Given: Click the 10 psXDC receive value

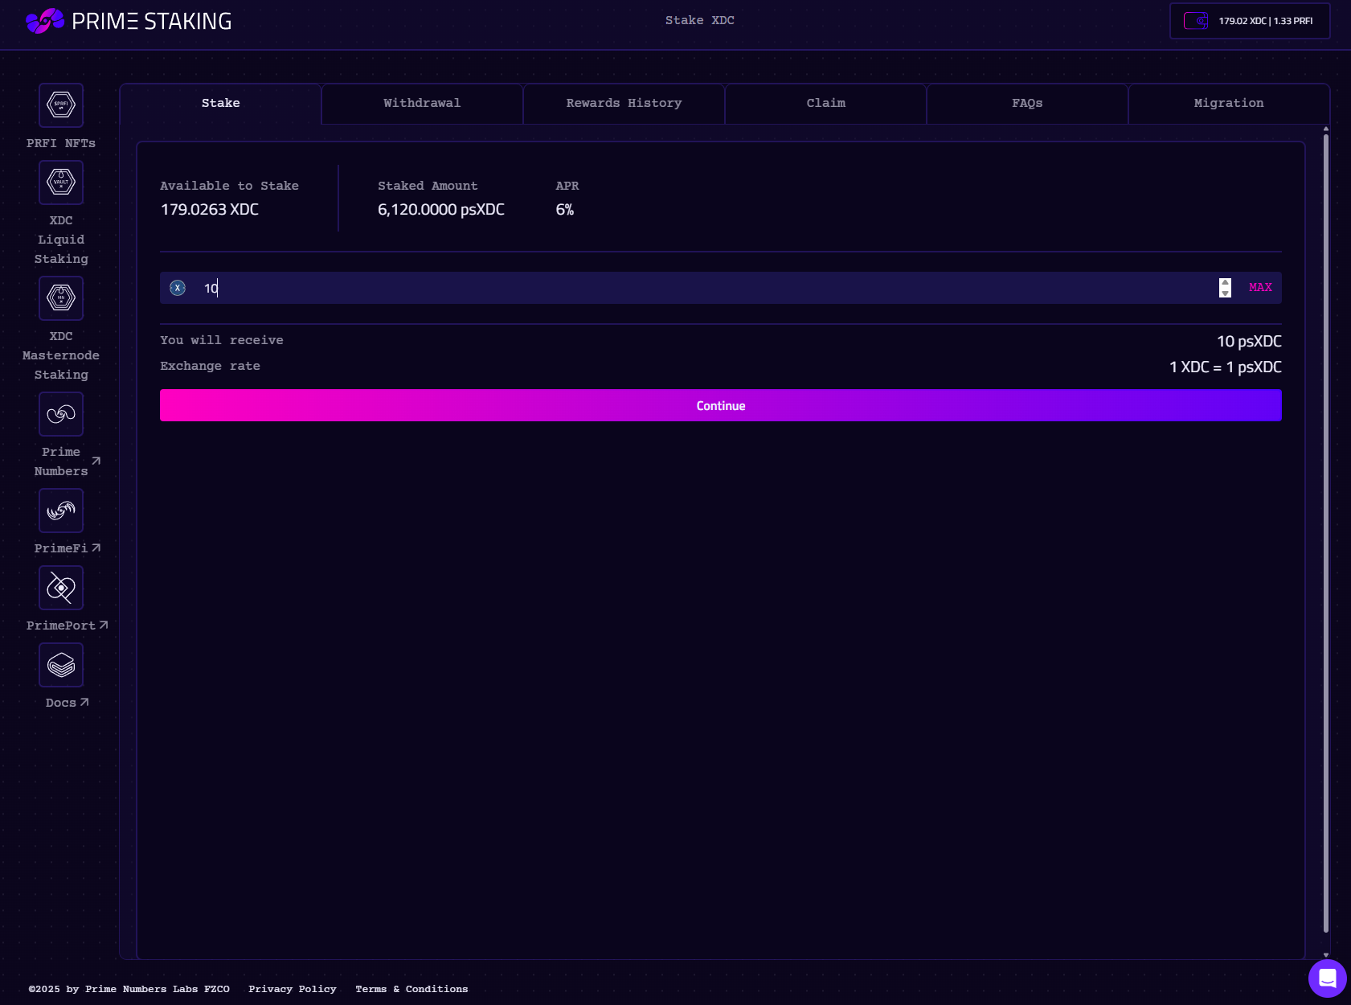Looking at the screenshot, I should [1249, 342].
